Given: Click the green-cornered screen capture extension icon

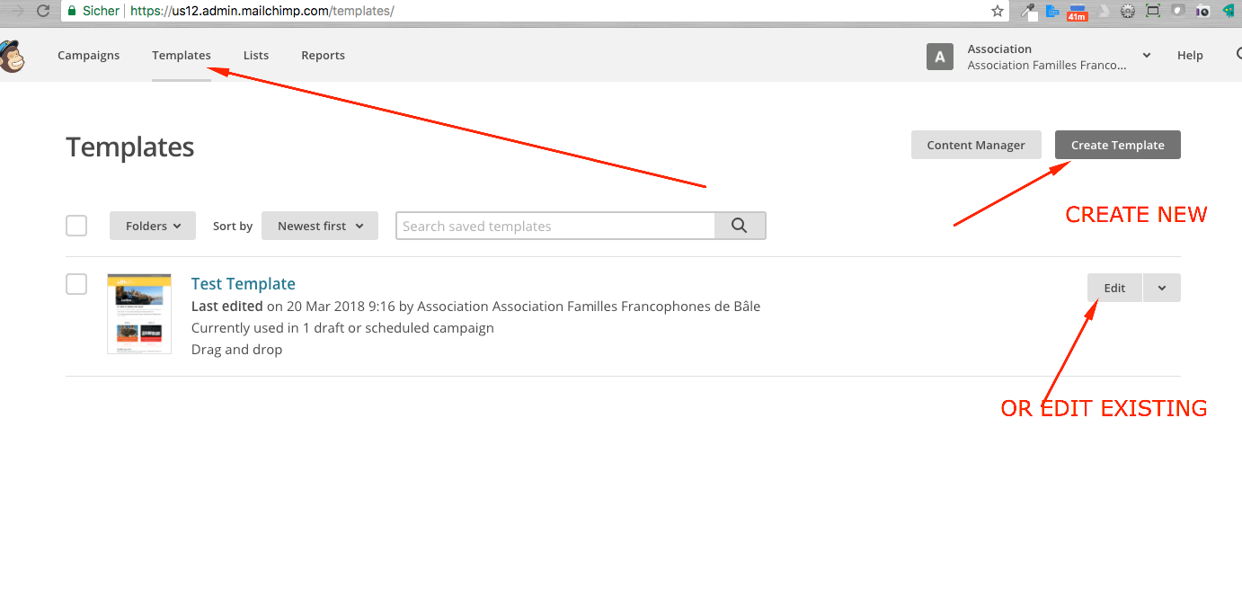Looking at the screenshot, I should 1153,12.
